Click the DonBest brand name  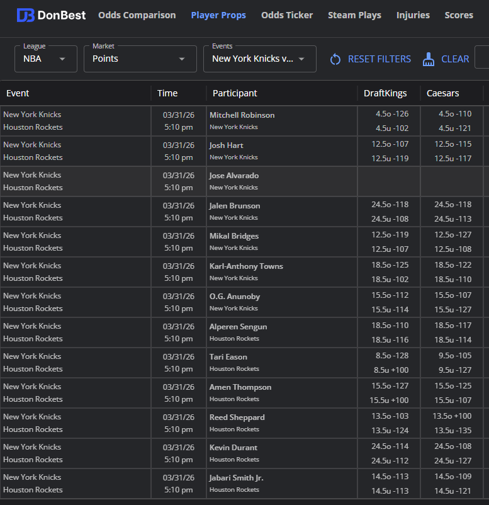(62, 15)
